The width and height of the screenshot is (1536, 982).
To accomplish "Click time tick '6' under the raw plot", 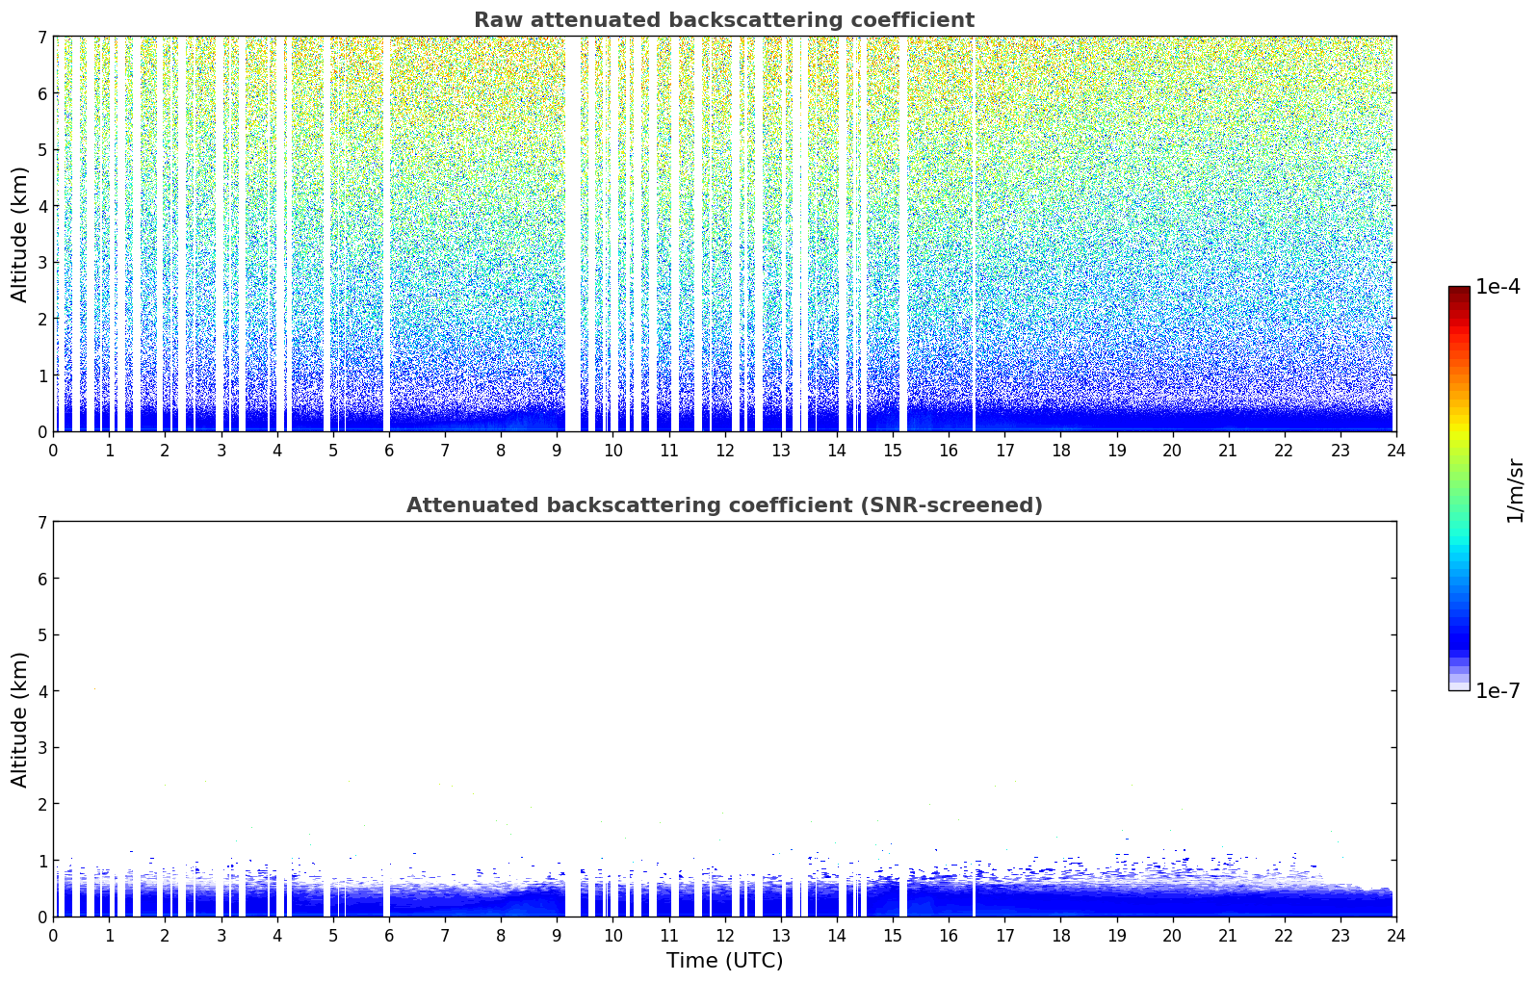I will (389, 450).
